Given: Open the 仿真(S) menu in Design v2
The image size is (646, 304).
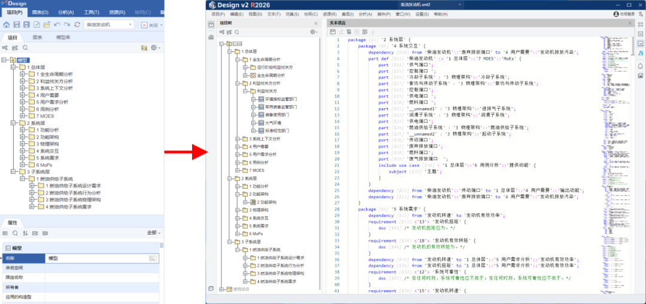Looking at the screenshot, I should coord(292,14).
